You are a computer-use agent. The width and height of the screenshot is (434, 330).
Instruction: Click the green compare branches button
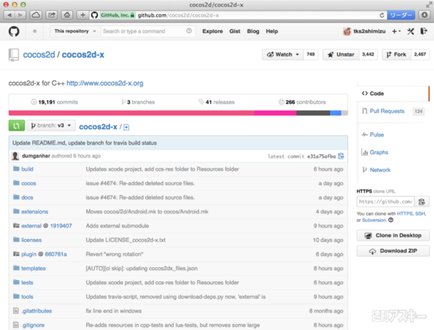[x=17, y=126]
